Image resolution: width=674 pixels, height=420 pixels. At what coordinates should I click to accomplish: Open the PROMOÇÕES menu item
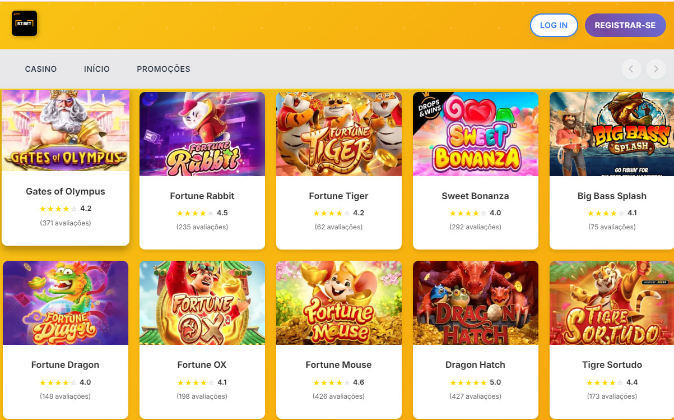(x=164, y=69)
